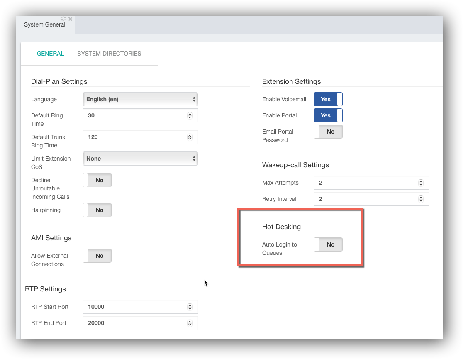This screenshot has width=463, height=359.
Task: Switch to the SYSTEM DIRECTORIES tab
Action: [x=109, y=54]
